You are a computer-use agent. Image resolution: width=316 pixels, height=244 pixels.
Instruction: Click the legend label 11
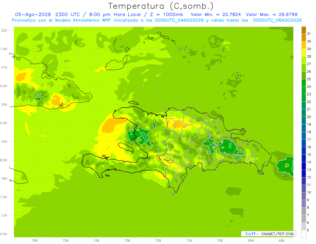pos(309,185)
